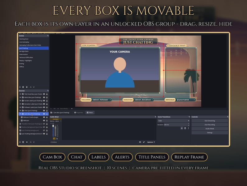Delete source using Sources panel trash icon

23,142
